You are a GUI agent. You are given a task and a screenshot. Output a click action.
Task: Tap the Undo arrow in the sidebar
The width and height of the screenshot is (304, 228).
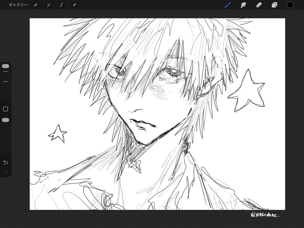point(5,162)
